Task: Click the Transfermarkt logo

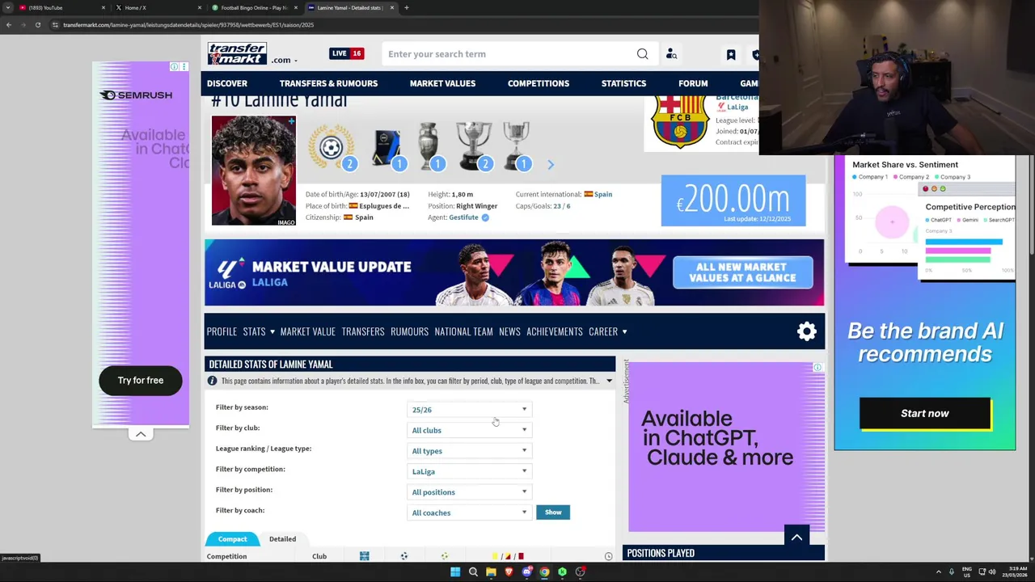Action: pos(237,53)
